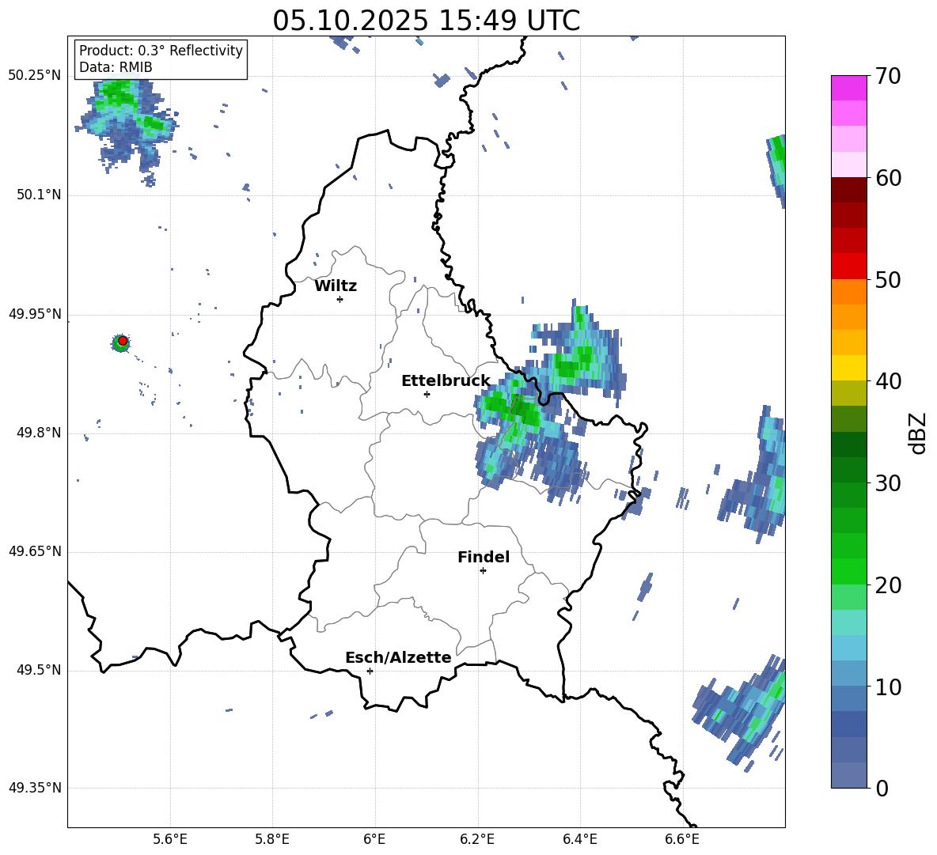Click the Ettelbruck city label
This screenshot has width=937, height=855.
[446, 381]
